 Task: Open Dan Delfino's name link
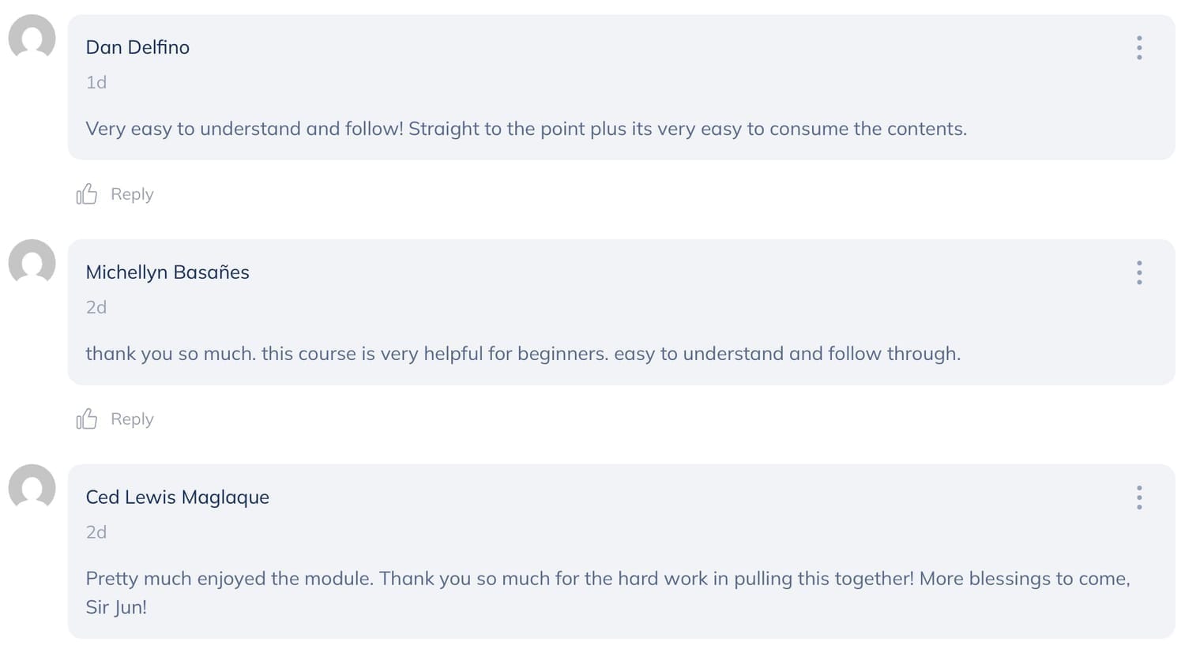click(x=137, y=47)
